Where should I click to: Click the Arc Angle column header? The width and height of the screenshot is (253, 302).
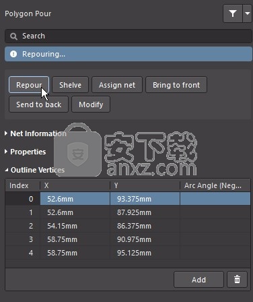tap(215, 185)
